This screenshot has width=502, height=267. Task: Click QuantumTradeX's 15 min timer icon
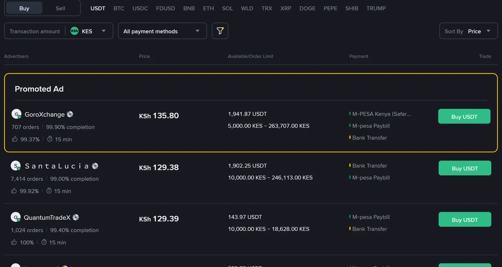tap(44, 242)
